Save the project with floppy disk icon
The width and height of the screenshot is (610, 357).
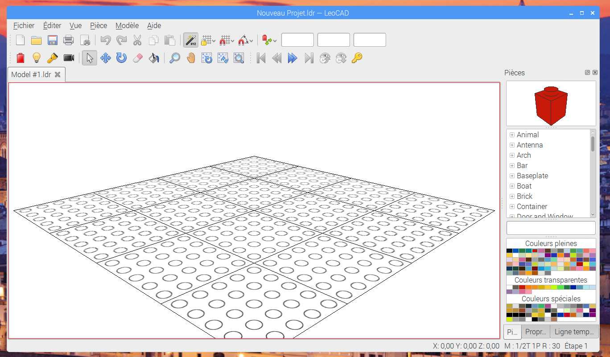[52, 40]
